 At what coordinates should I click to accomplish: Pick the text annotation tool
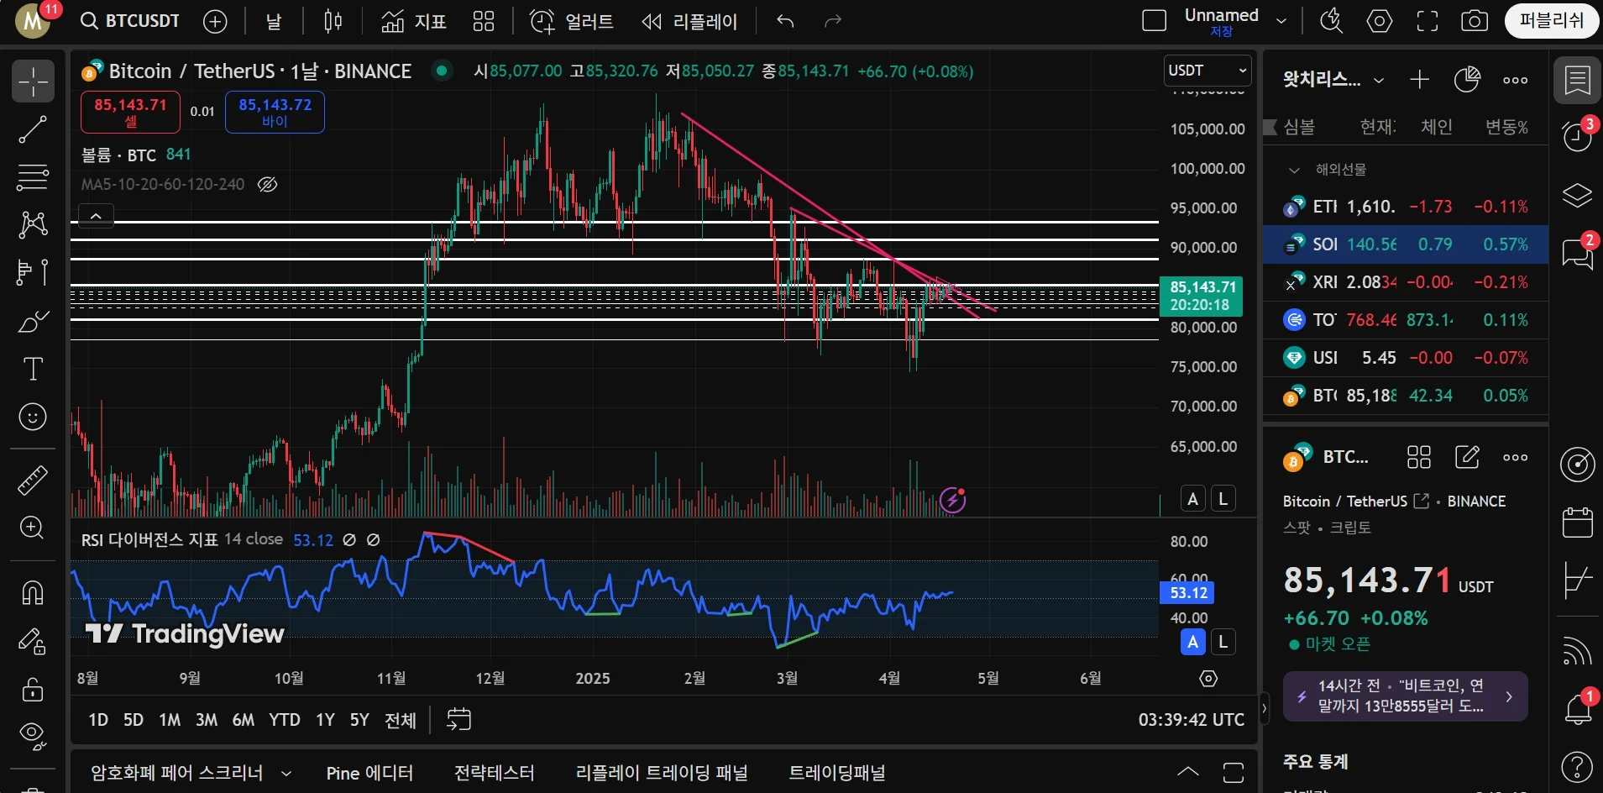pos(33,369)
